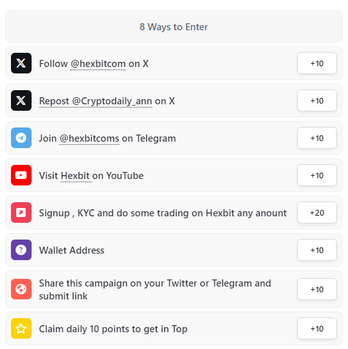Expand the Wallet Address entry
This screenshot has height=349, width=348.
(174, 250)
